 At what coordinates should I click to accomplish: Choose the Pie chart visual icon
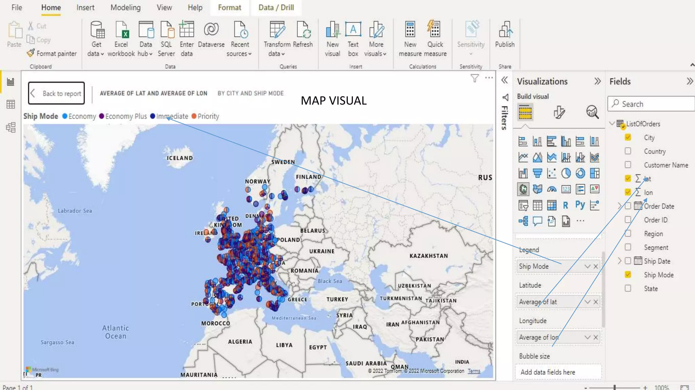tap(566, 173)
